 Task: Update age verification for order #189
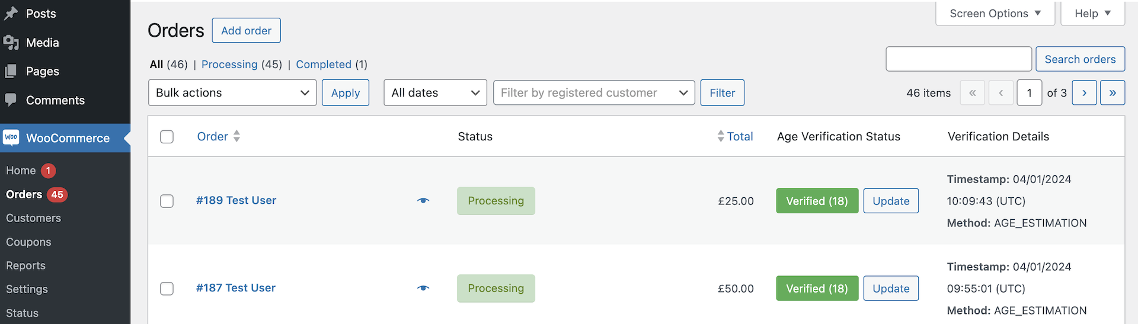coord(891,201)
